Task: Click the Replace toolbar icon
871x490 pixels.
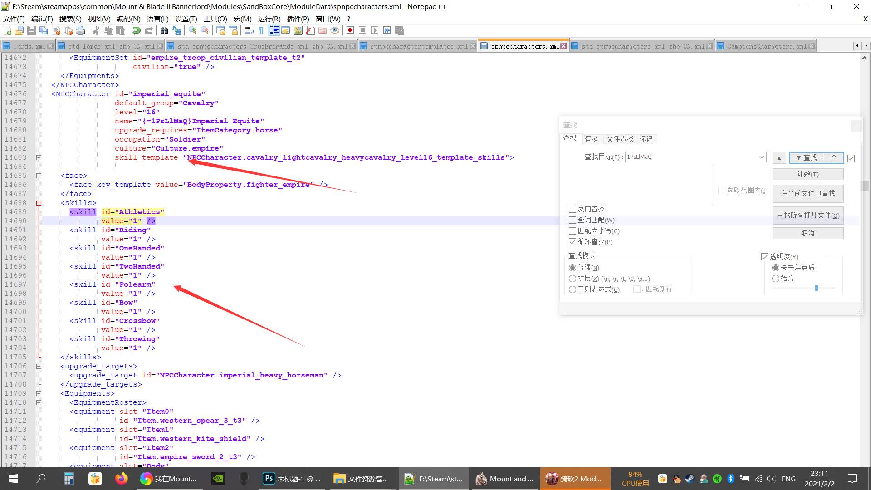Action: (x=176, y=30)
